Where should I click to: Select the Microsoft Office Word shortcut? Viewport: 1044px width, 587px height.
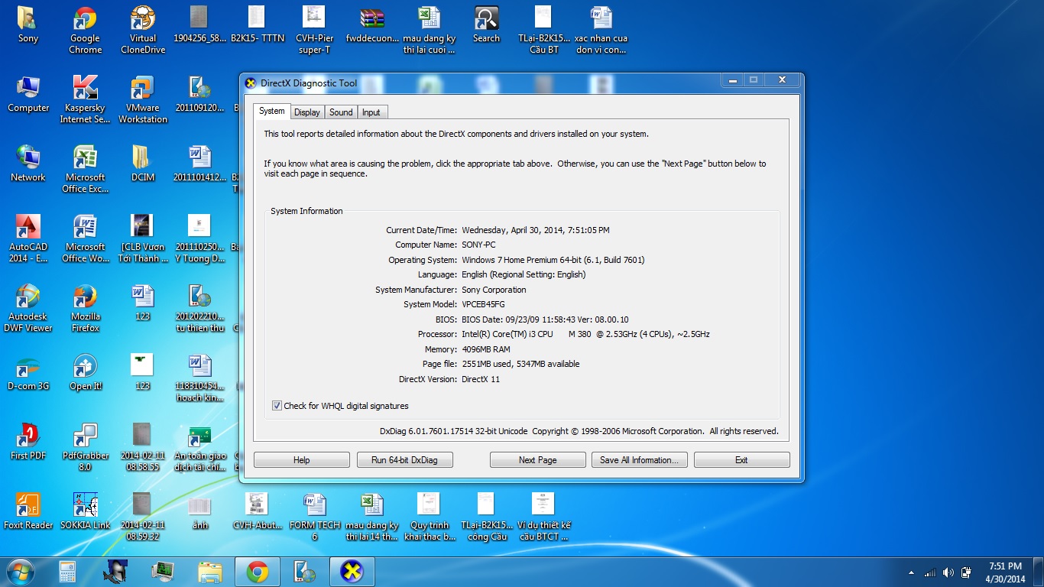[x=86, y=238]
